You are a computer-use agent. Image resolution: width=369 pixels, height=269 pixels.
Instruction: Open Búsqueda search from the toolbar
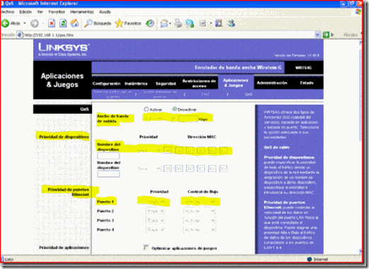98,23
